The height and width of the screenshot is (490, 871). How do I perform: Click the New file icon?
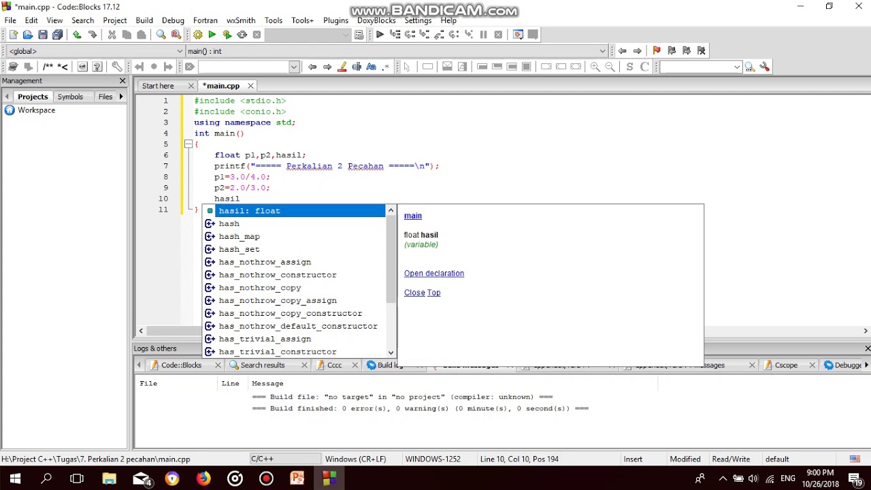coord(13,35)
